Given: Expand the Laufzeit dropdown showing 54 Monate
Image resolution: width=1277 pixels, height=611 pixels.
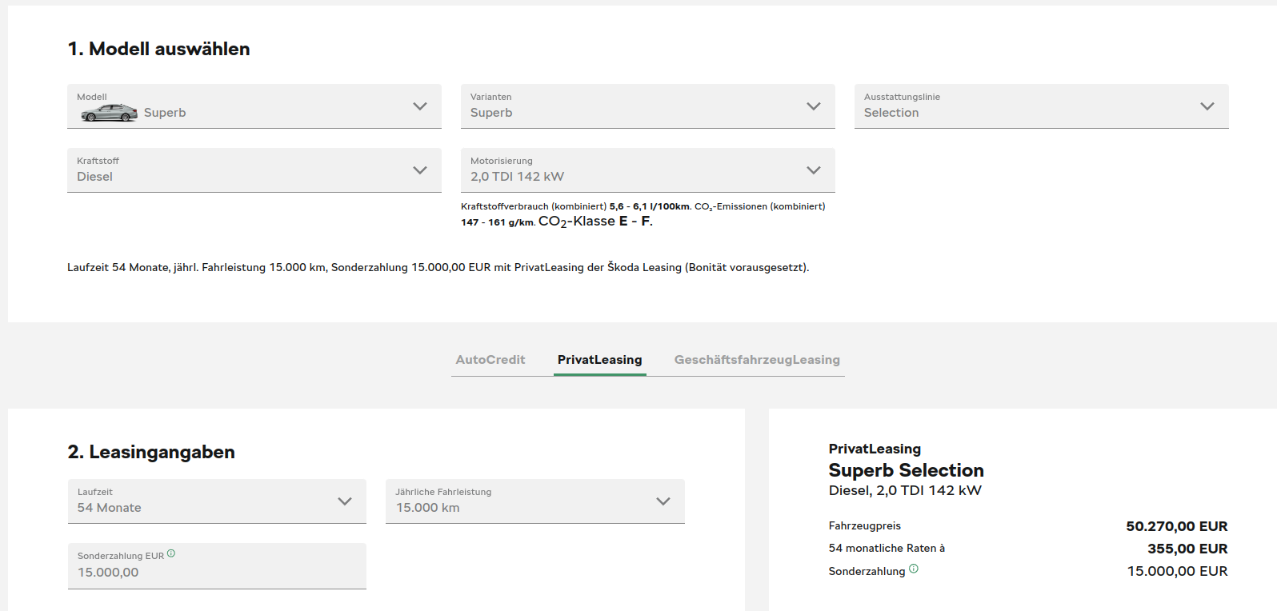Looking at the screenshot, I should (x=217, y=501).
